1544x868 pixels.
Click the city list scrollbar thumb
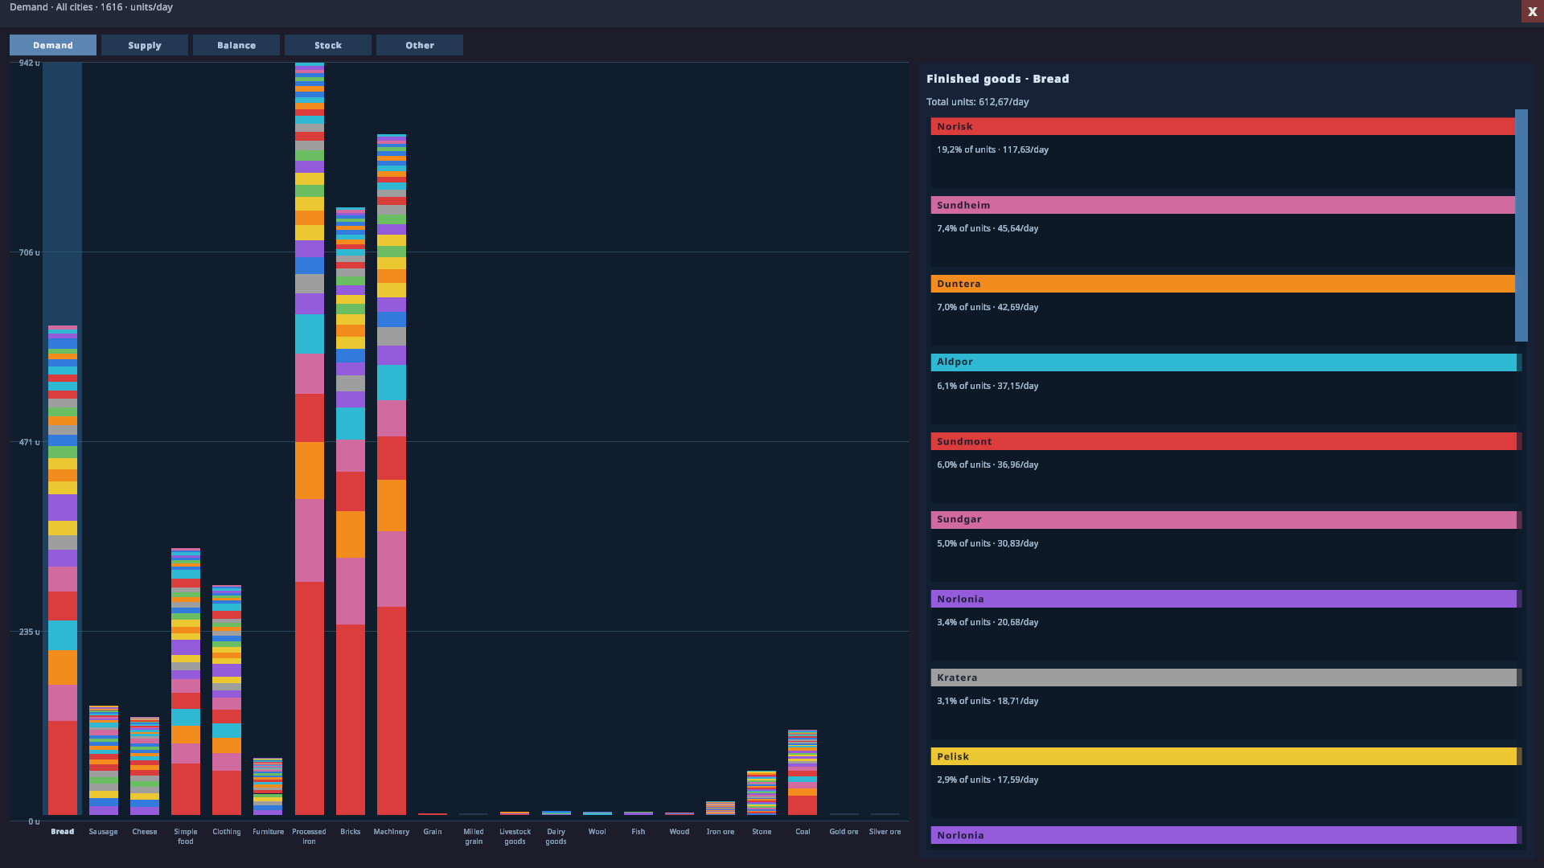1521,226
